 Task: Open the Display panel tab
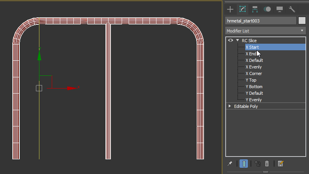279,9
